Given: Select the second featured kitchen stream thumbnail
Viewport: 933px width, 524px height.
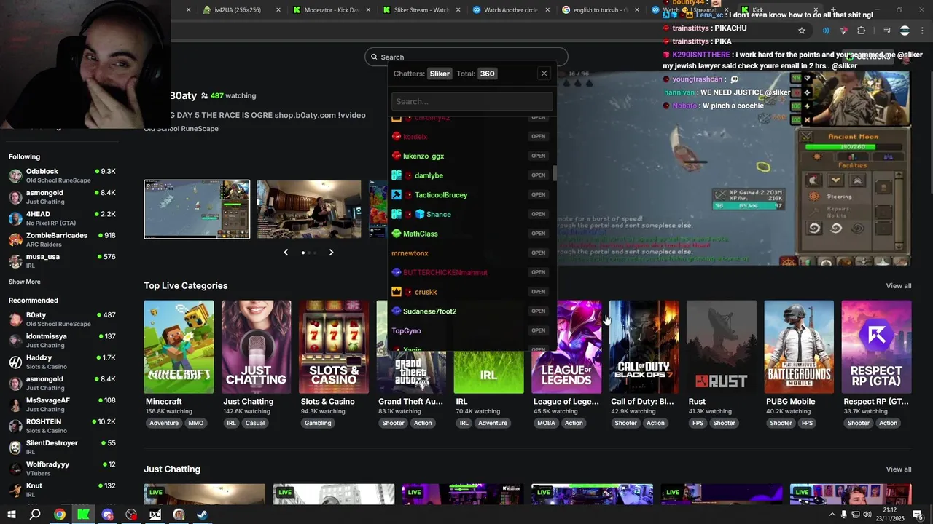Looking at the screenshot, I should [309, 210].
